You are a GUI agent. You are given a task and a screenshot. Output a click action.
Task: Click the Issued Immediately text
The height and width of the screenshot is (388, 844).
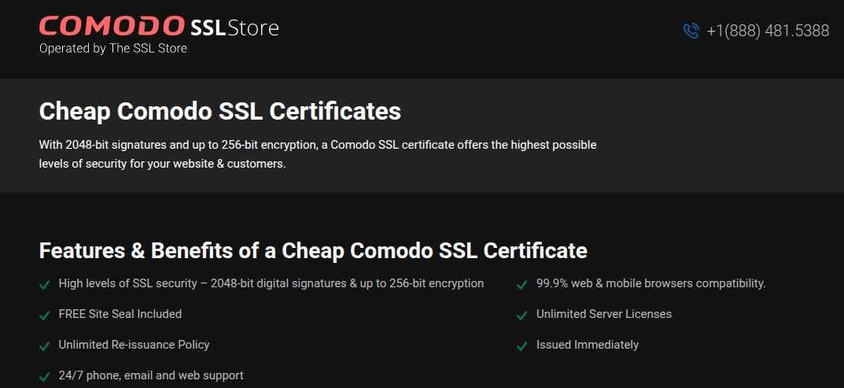[588, 345]
